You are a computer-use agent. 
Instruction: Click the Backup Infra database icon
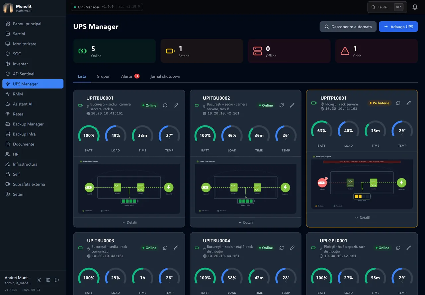pos(8,134)
